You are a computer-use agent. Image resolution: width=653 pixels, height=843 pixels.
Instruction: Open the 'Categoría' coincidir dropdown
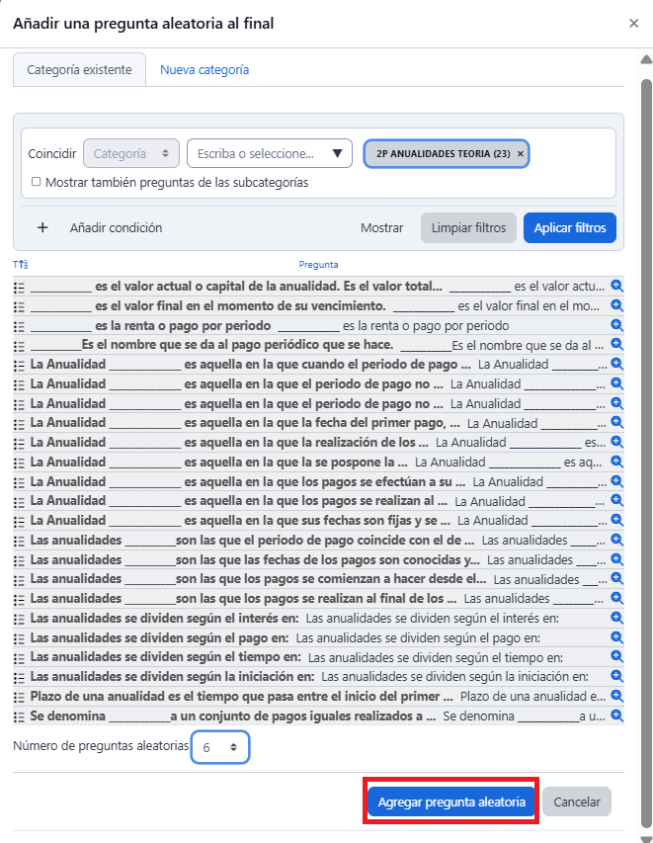[x=131, y=153]
